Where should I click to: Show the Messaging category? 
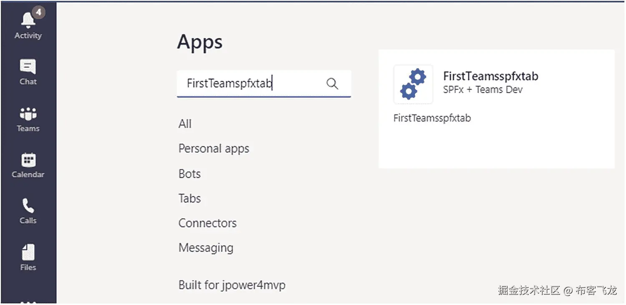[206, 248]
